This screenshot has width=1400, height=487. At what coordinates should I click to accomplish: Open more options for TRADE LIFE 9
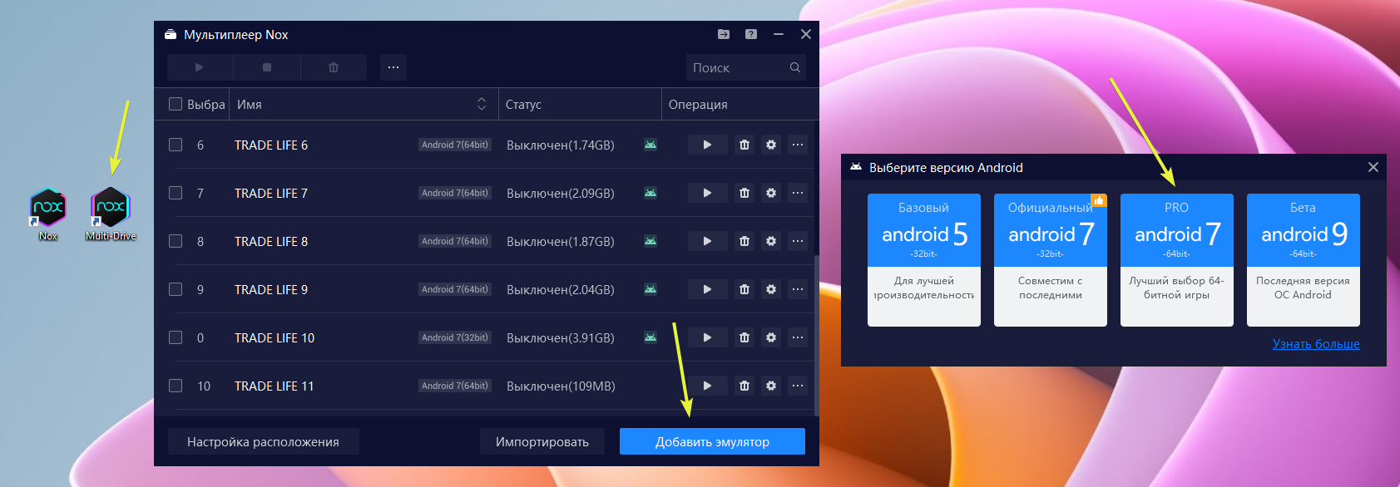[798, 289]
